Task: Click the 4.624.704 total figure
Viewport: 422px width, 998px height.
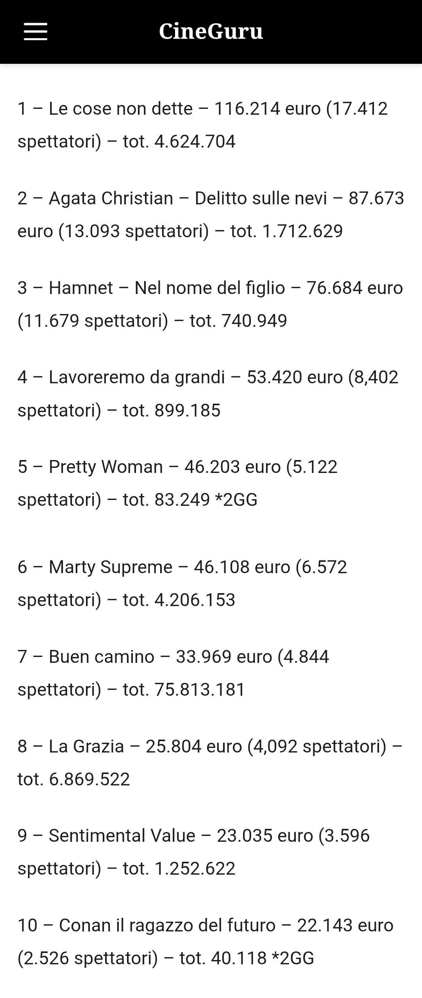Action: point(195,142)
